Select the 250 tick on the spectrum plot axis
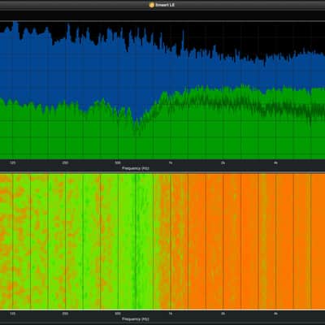The width and height of the screenshot is (325, 325). 65,163
